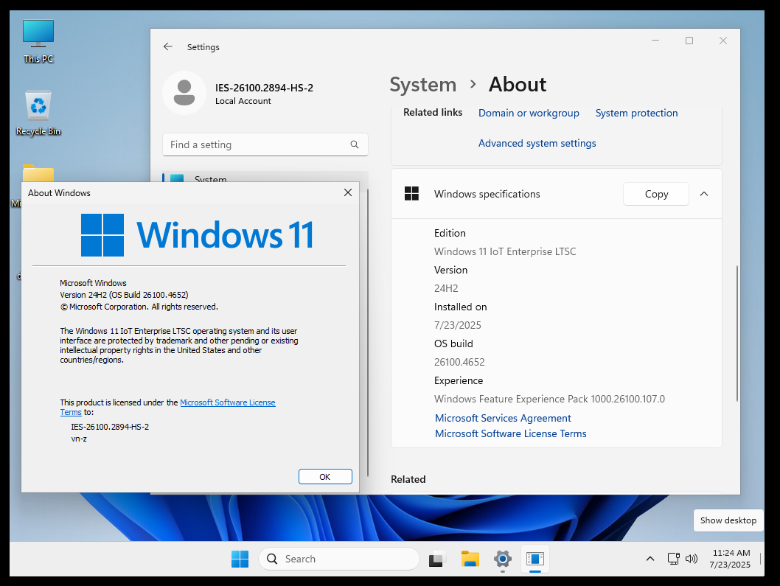Show hidden system tray icons
This screenshot has height=586, width=780.
pyautogui.click(x=650, y=559)
